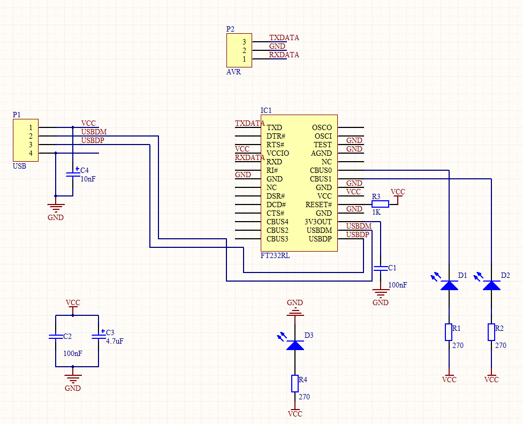The height and width of the screenshot is (424, 523).
Task: Select the FT232RL IC1 chip body
Action: click(x=299, y=183)
